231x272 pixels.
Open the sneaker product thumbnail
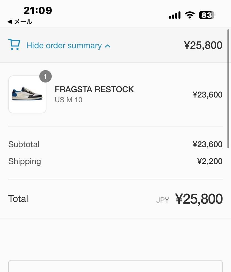27,94
